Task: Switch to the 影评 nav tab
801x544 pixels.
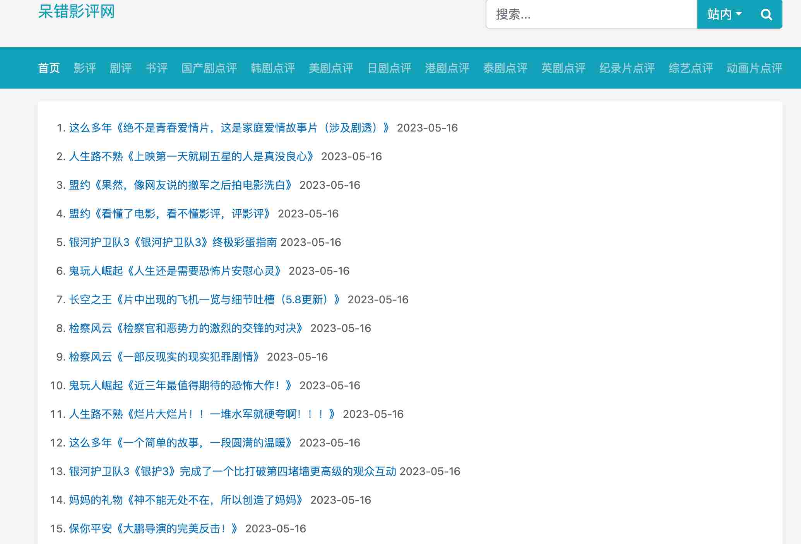Action: coord(85,68)
